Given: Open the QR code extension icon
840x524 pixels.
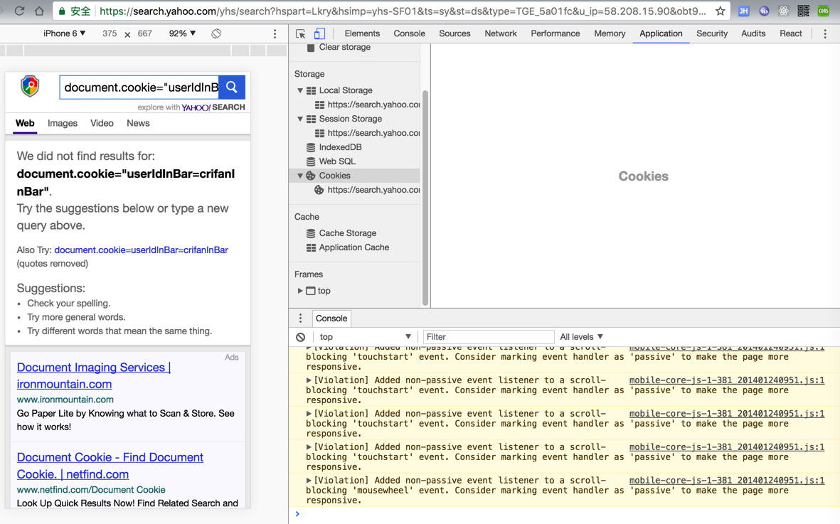Looking at the screenshot, I should [803, 11].
